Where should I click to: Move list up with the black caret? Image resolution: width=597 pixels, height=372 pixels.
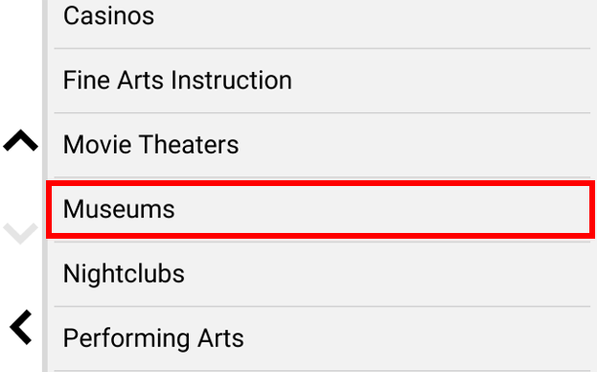coord(20,140)
